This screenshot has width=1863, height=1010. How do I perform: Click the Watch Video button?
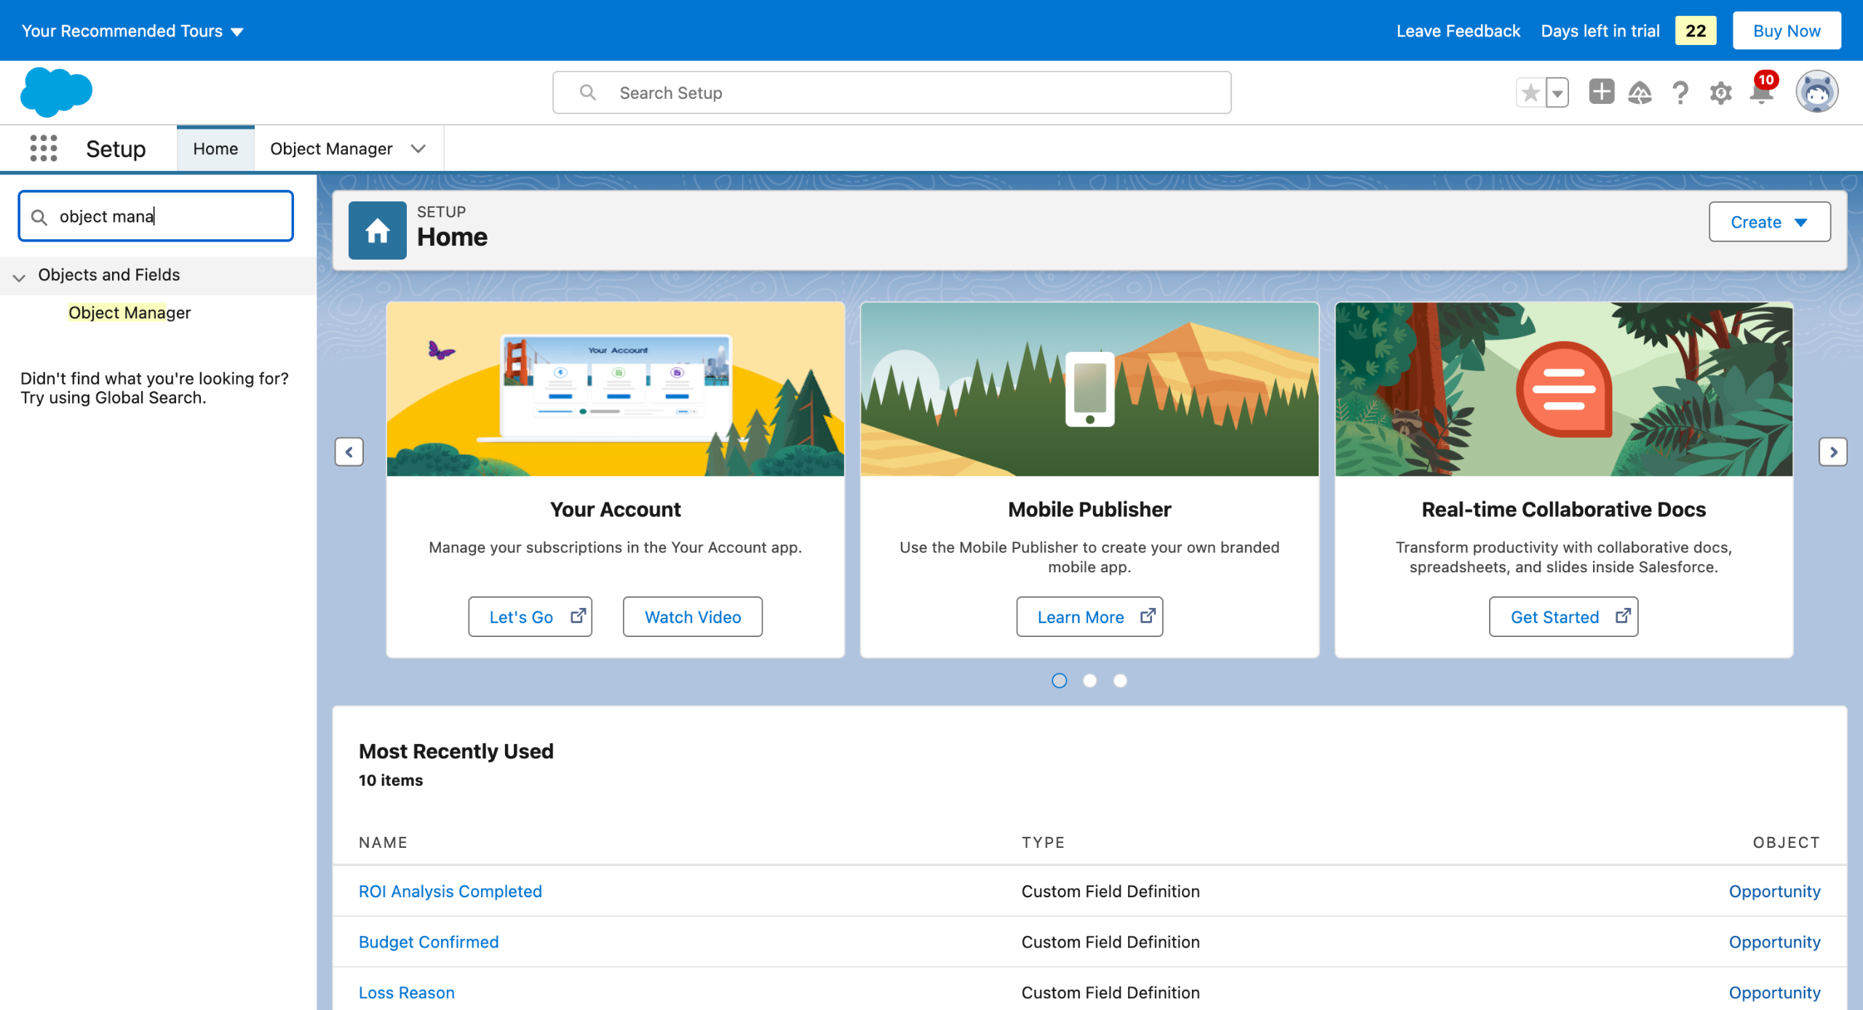693,617
